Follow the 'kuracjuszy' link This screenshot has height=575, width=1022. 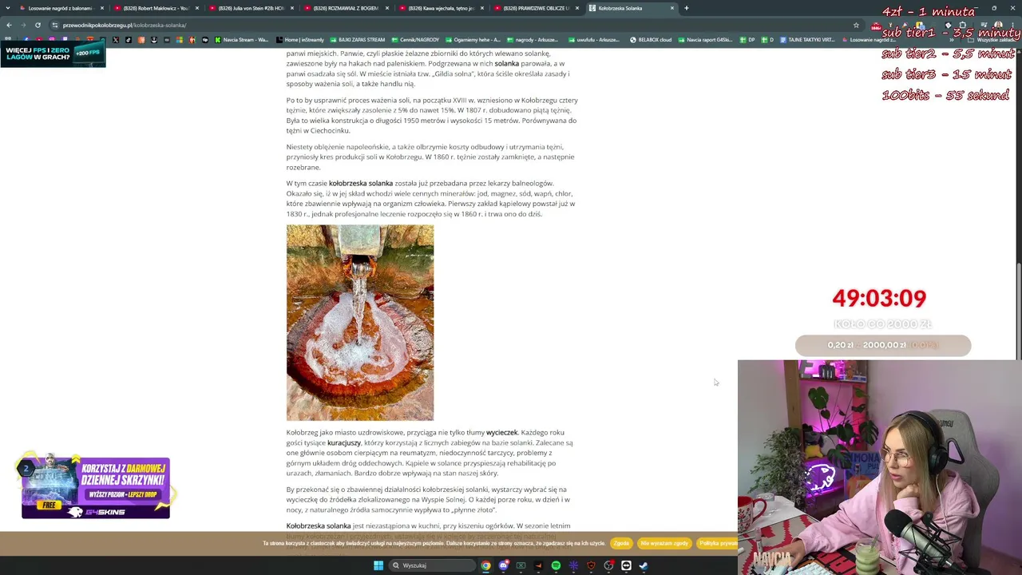344,442
